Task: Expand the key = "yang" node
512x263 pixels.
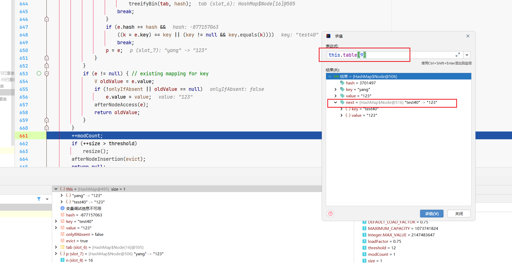Action: (336, 89)
